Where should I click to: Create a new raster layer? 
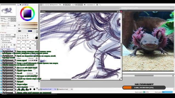[2, 45]
